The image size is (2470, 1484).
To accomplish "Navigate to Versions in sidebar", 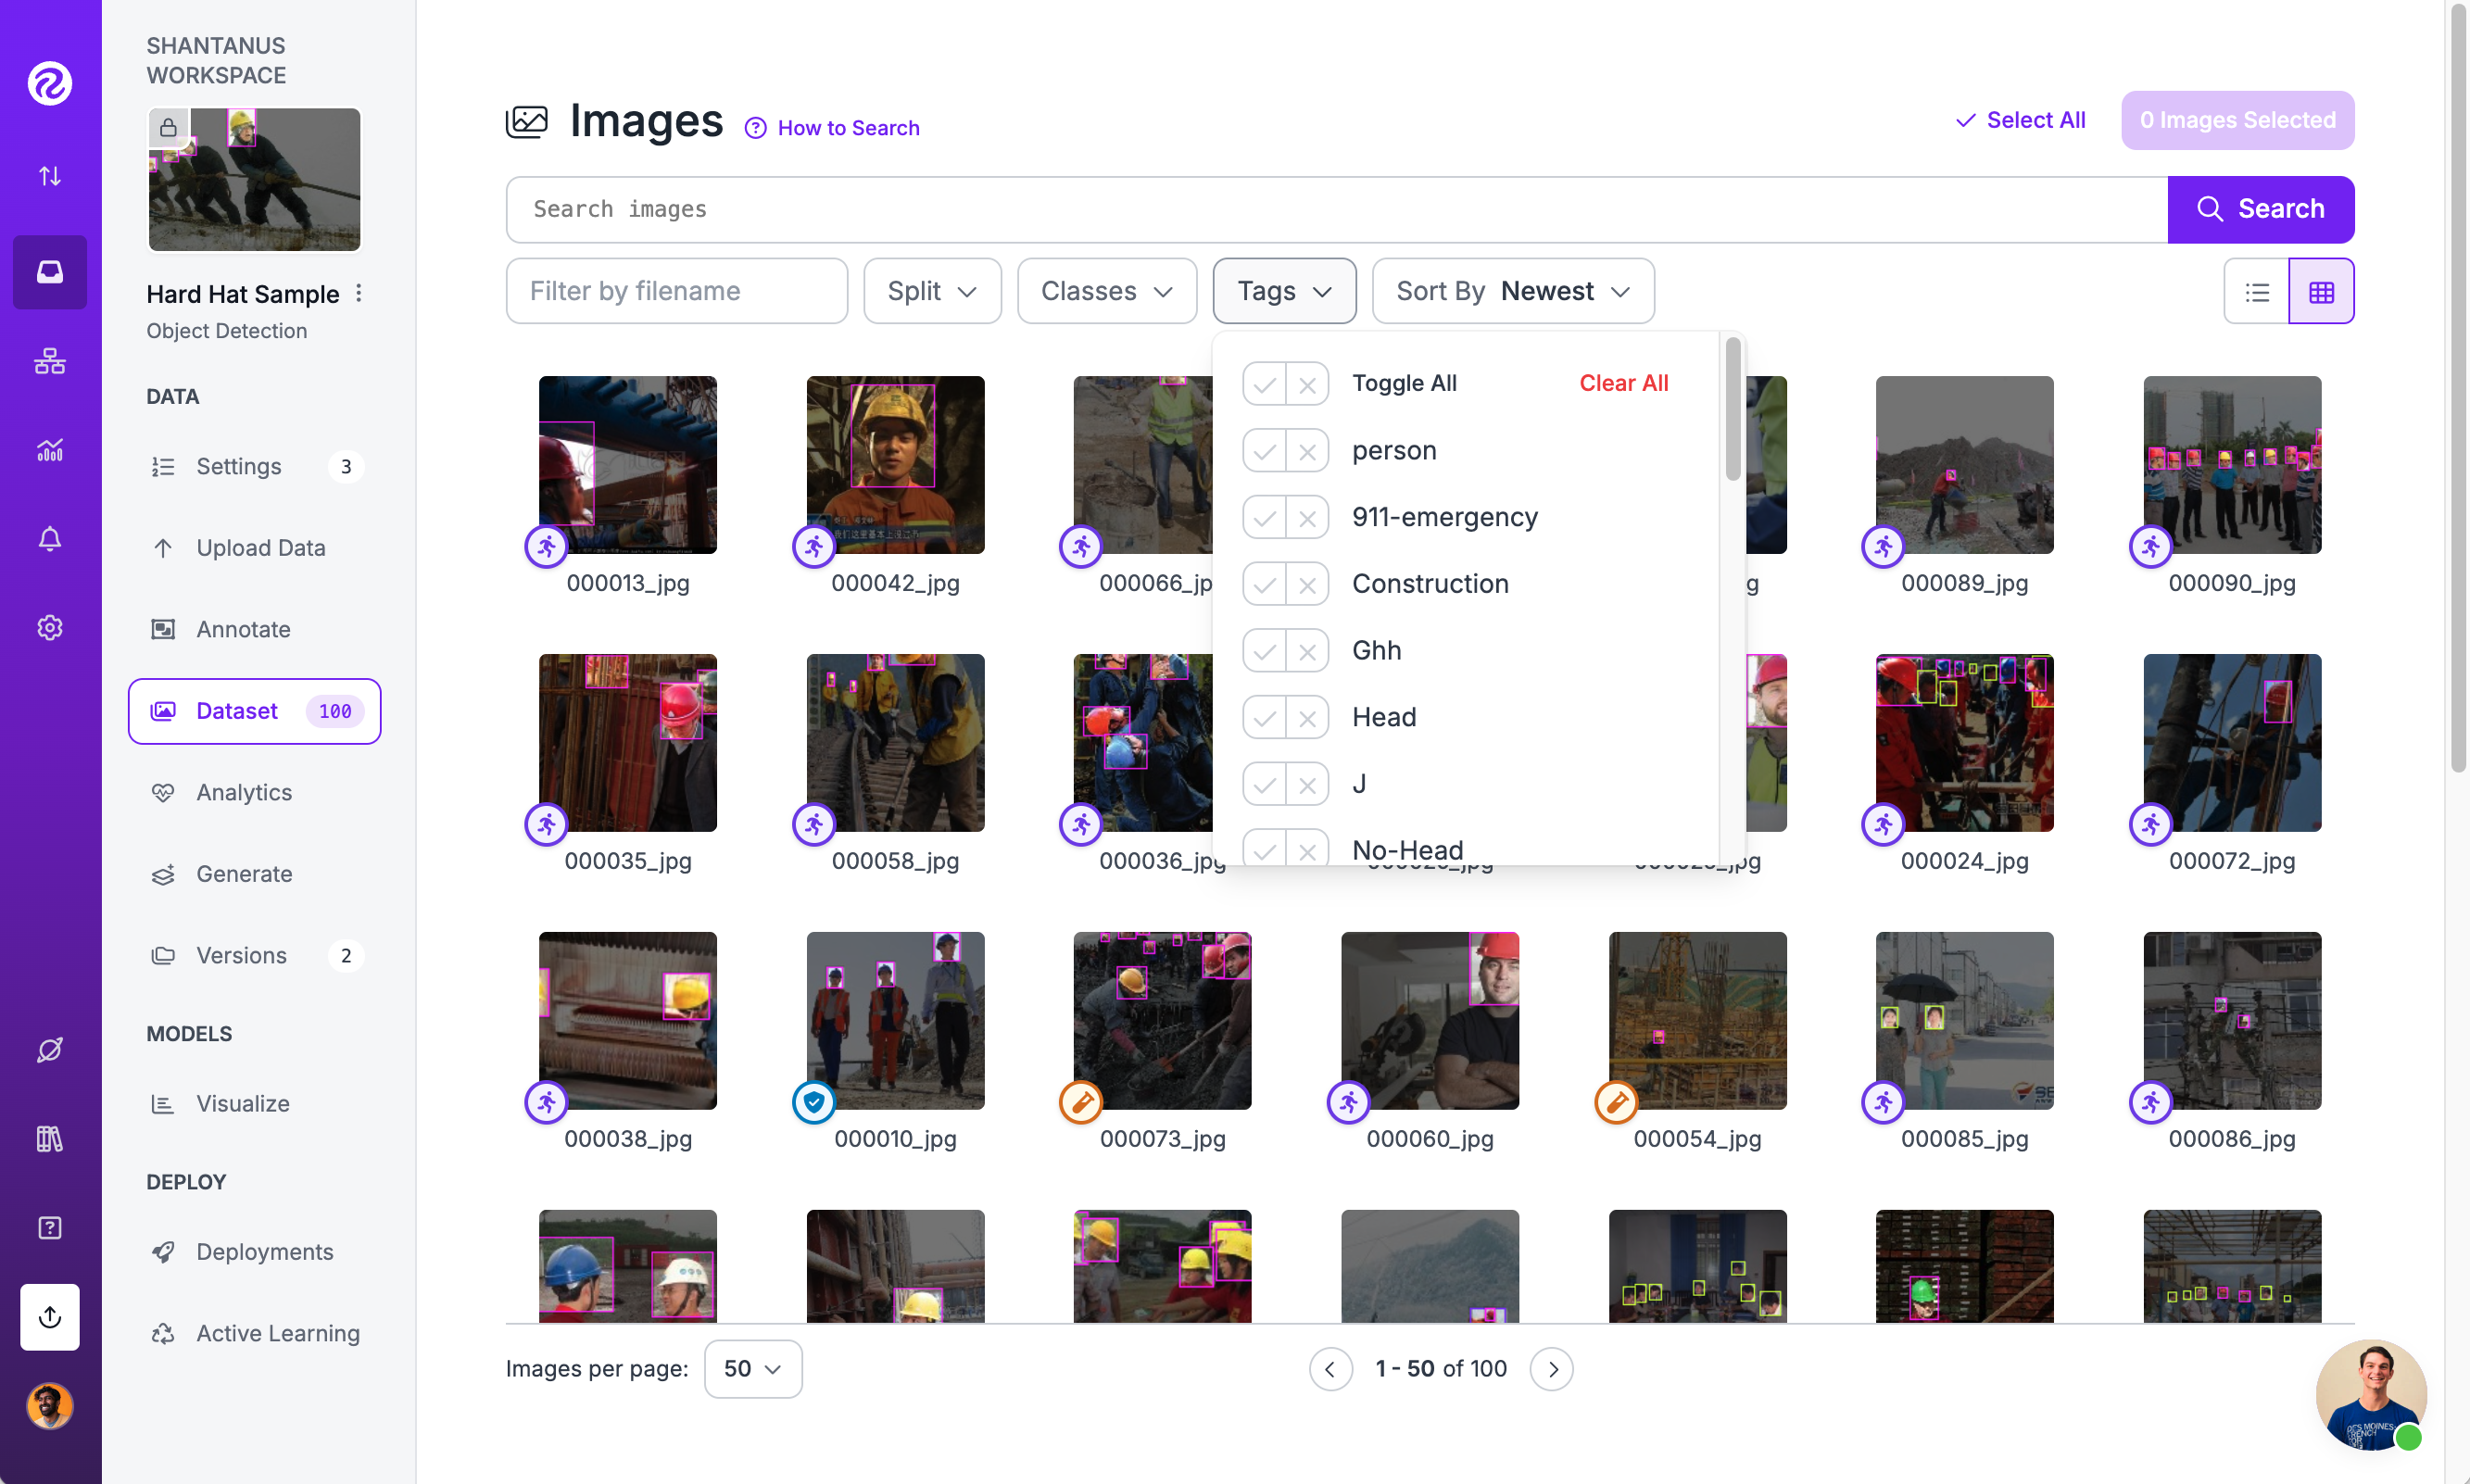I will (241, 955).
